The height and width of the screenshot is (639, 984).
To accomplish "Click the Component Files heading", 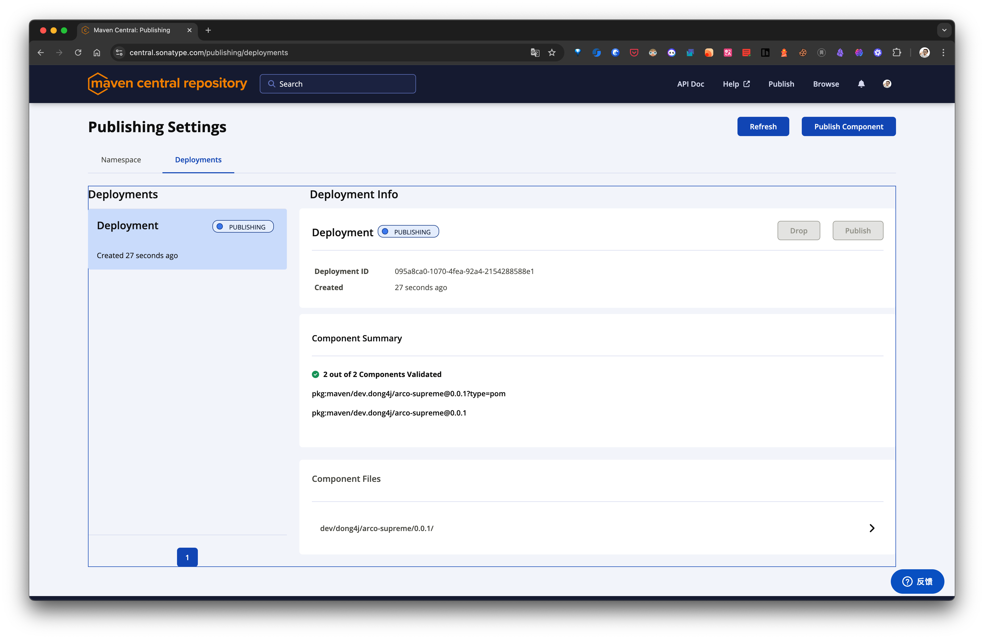I will (346, 479).
